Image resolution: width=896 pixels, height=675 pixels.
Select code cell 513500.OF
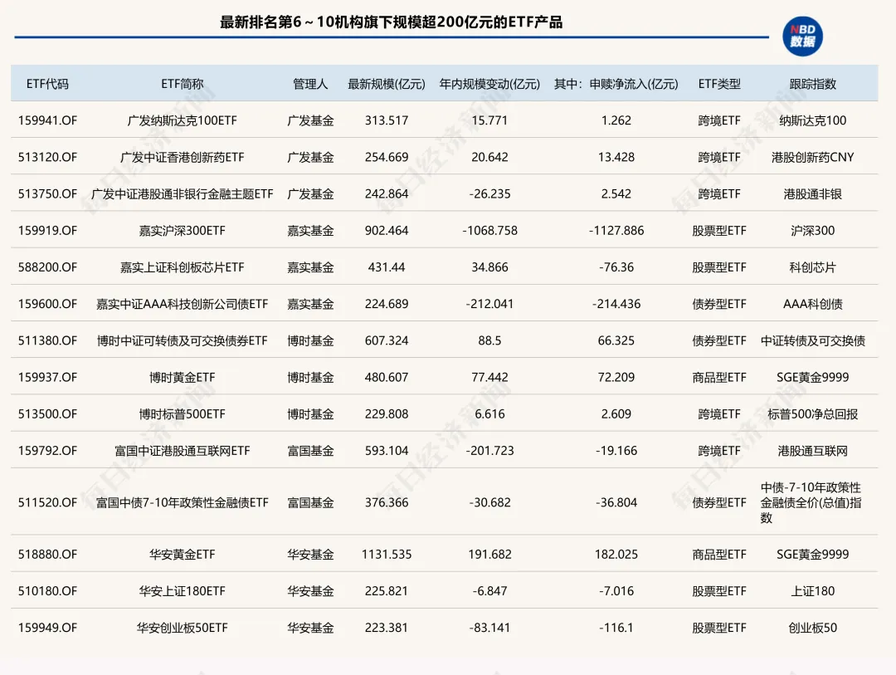pos(47,413)
